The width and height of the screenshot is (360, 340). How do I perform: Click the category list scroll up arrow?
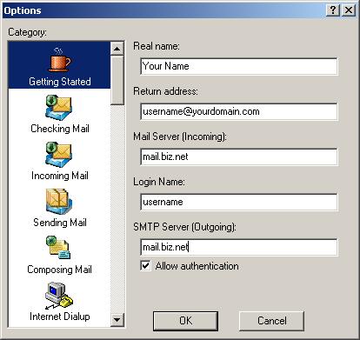[x=117, y=49]
